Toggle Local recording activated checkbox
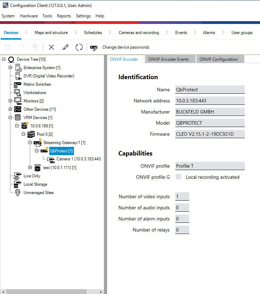 pos(178,177)
